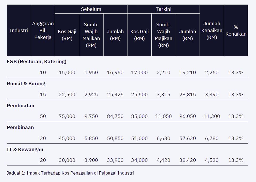
Task: Click the Jadual 1 table caption
Action: coord(70,173)
